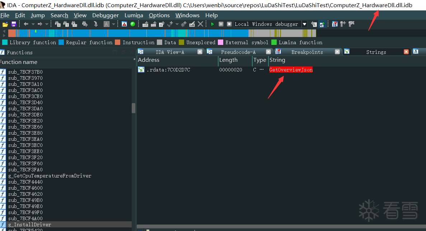Click the curved down arrow jump icon
Image resolution: width=426 pixels, height=231 pixels.
[x=95, y=24]
